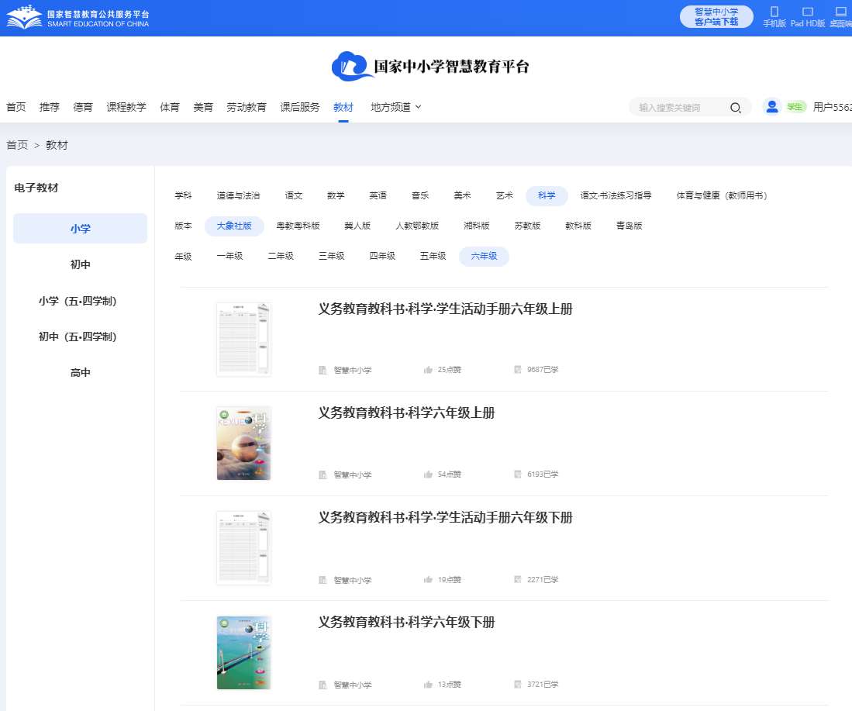This screenshot has height=711, width=852.
Task: Choose subject 英语
Action: click(x=378, y=195)
